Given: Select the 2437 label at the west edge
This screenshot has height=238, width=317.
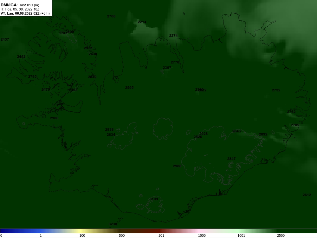Looking at the screenshot, I should (5, 39).
